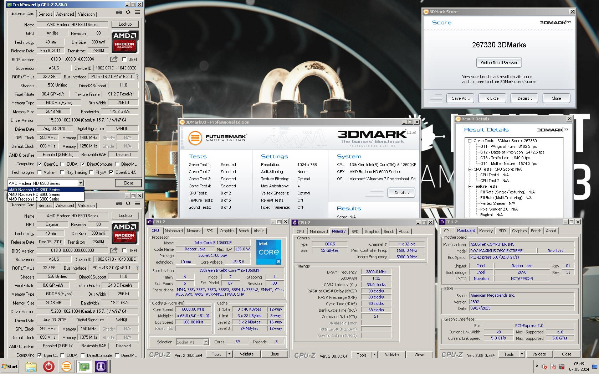Open Validation tab in Cayman GPU-Z window
Viewport: 599px width, 374px height.
point(86,206)
